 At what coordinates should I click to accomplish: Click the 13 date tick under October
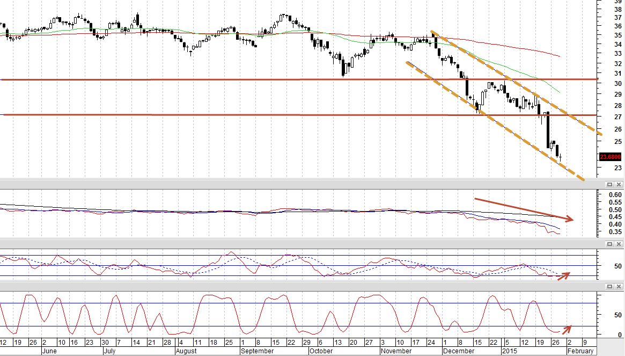click(338, 343)
